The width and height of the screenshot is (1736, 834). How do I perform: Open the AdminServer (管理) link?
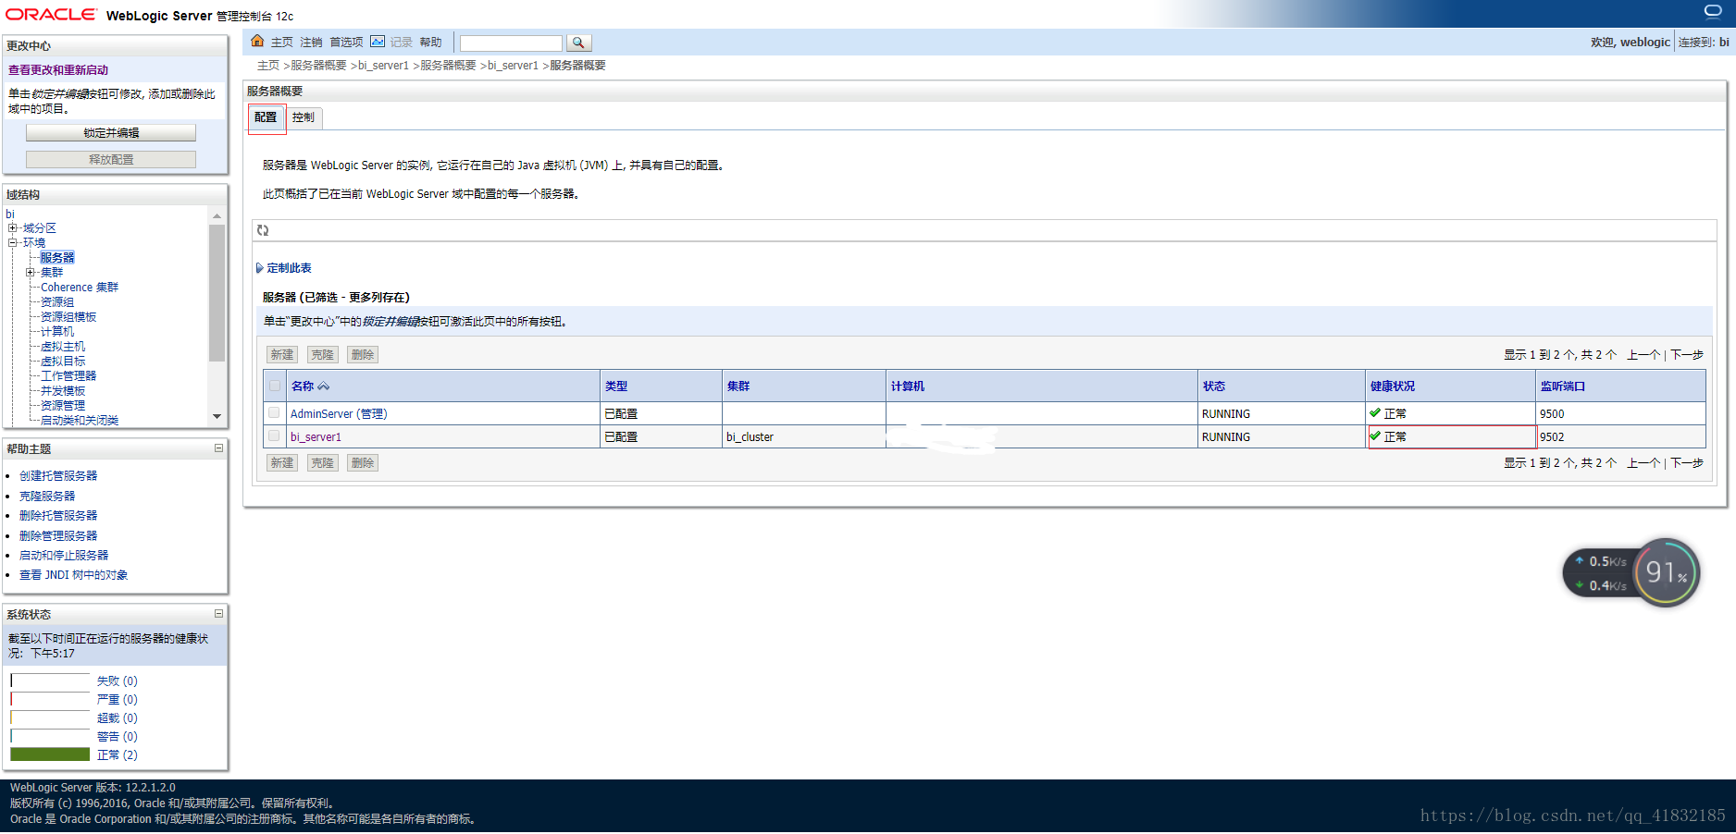coord(339,414)
